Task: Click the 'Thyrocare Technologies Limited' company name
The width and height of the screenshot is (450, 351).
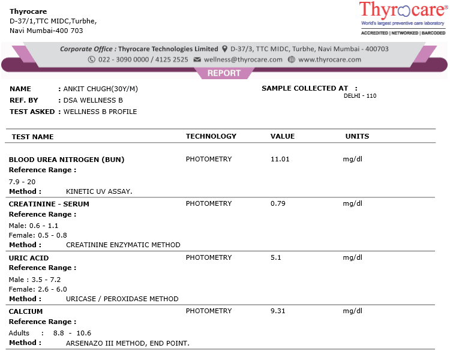Action: [168, 49]
